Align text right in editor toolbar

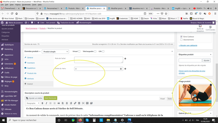click(71, 103)
